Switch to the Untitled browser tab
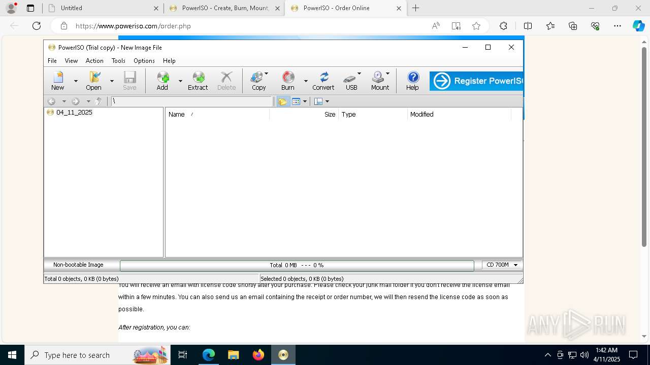Image resolution: width=650 pixels, height=365 pixels. pyautogui.click(x=103, y=8)
